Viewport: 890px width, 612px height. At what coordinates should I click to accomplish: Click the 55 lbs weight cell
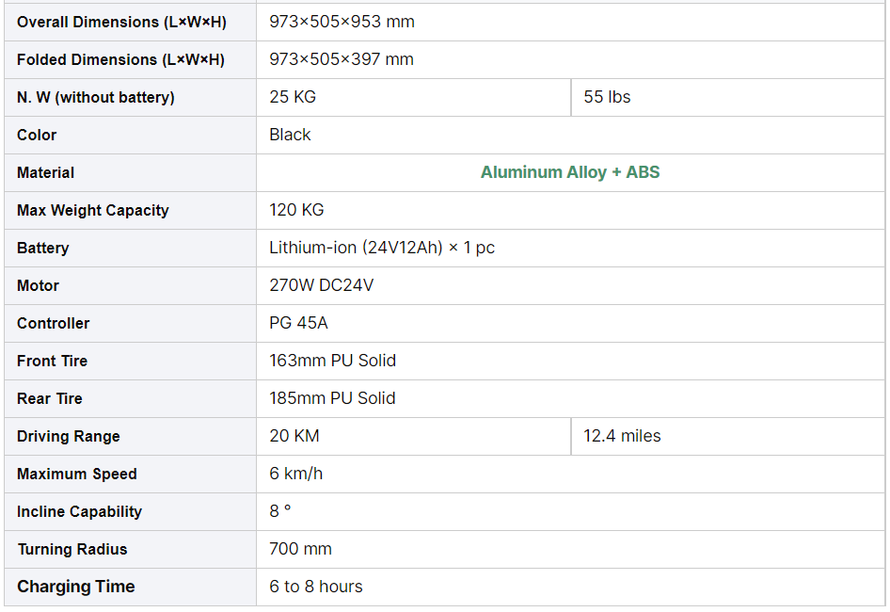[x=607, y=97]
